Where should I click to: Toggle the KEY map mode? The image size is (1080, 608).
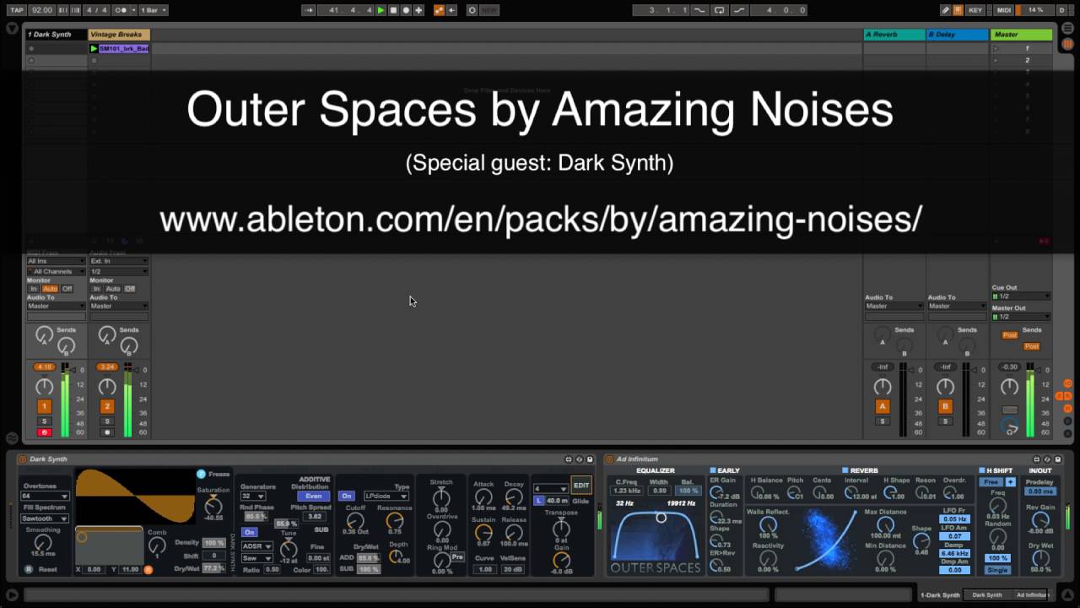click(975, 10)
